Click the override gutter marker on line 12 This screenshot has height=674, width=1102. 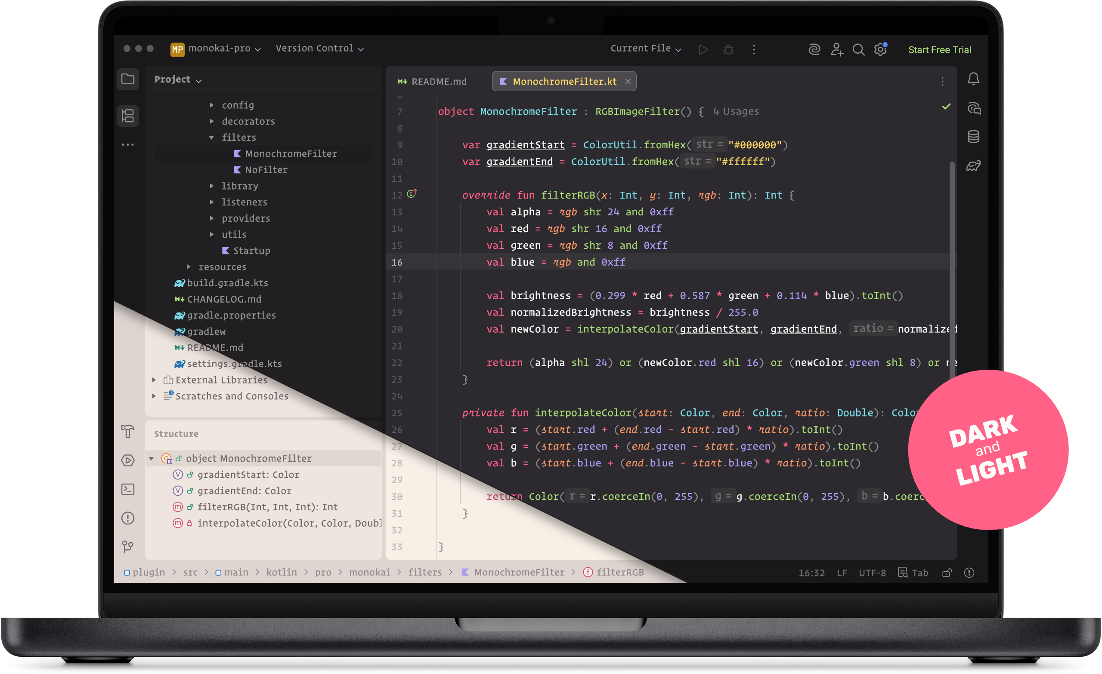412,194
